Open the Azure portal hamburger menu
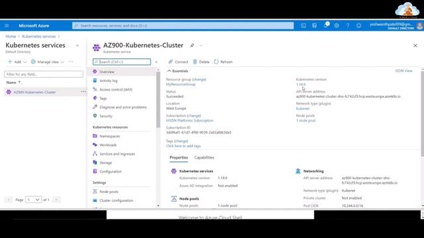Viewport: 424px width, 238px height. 7,26
